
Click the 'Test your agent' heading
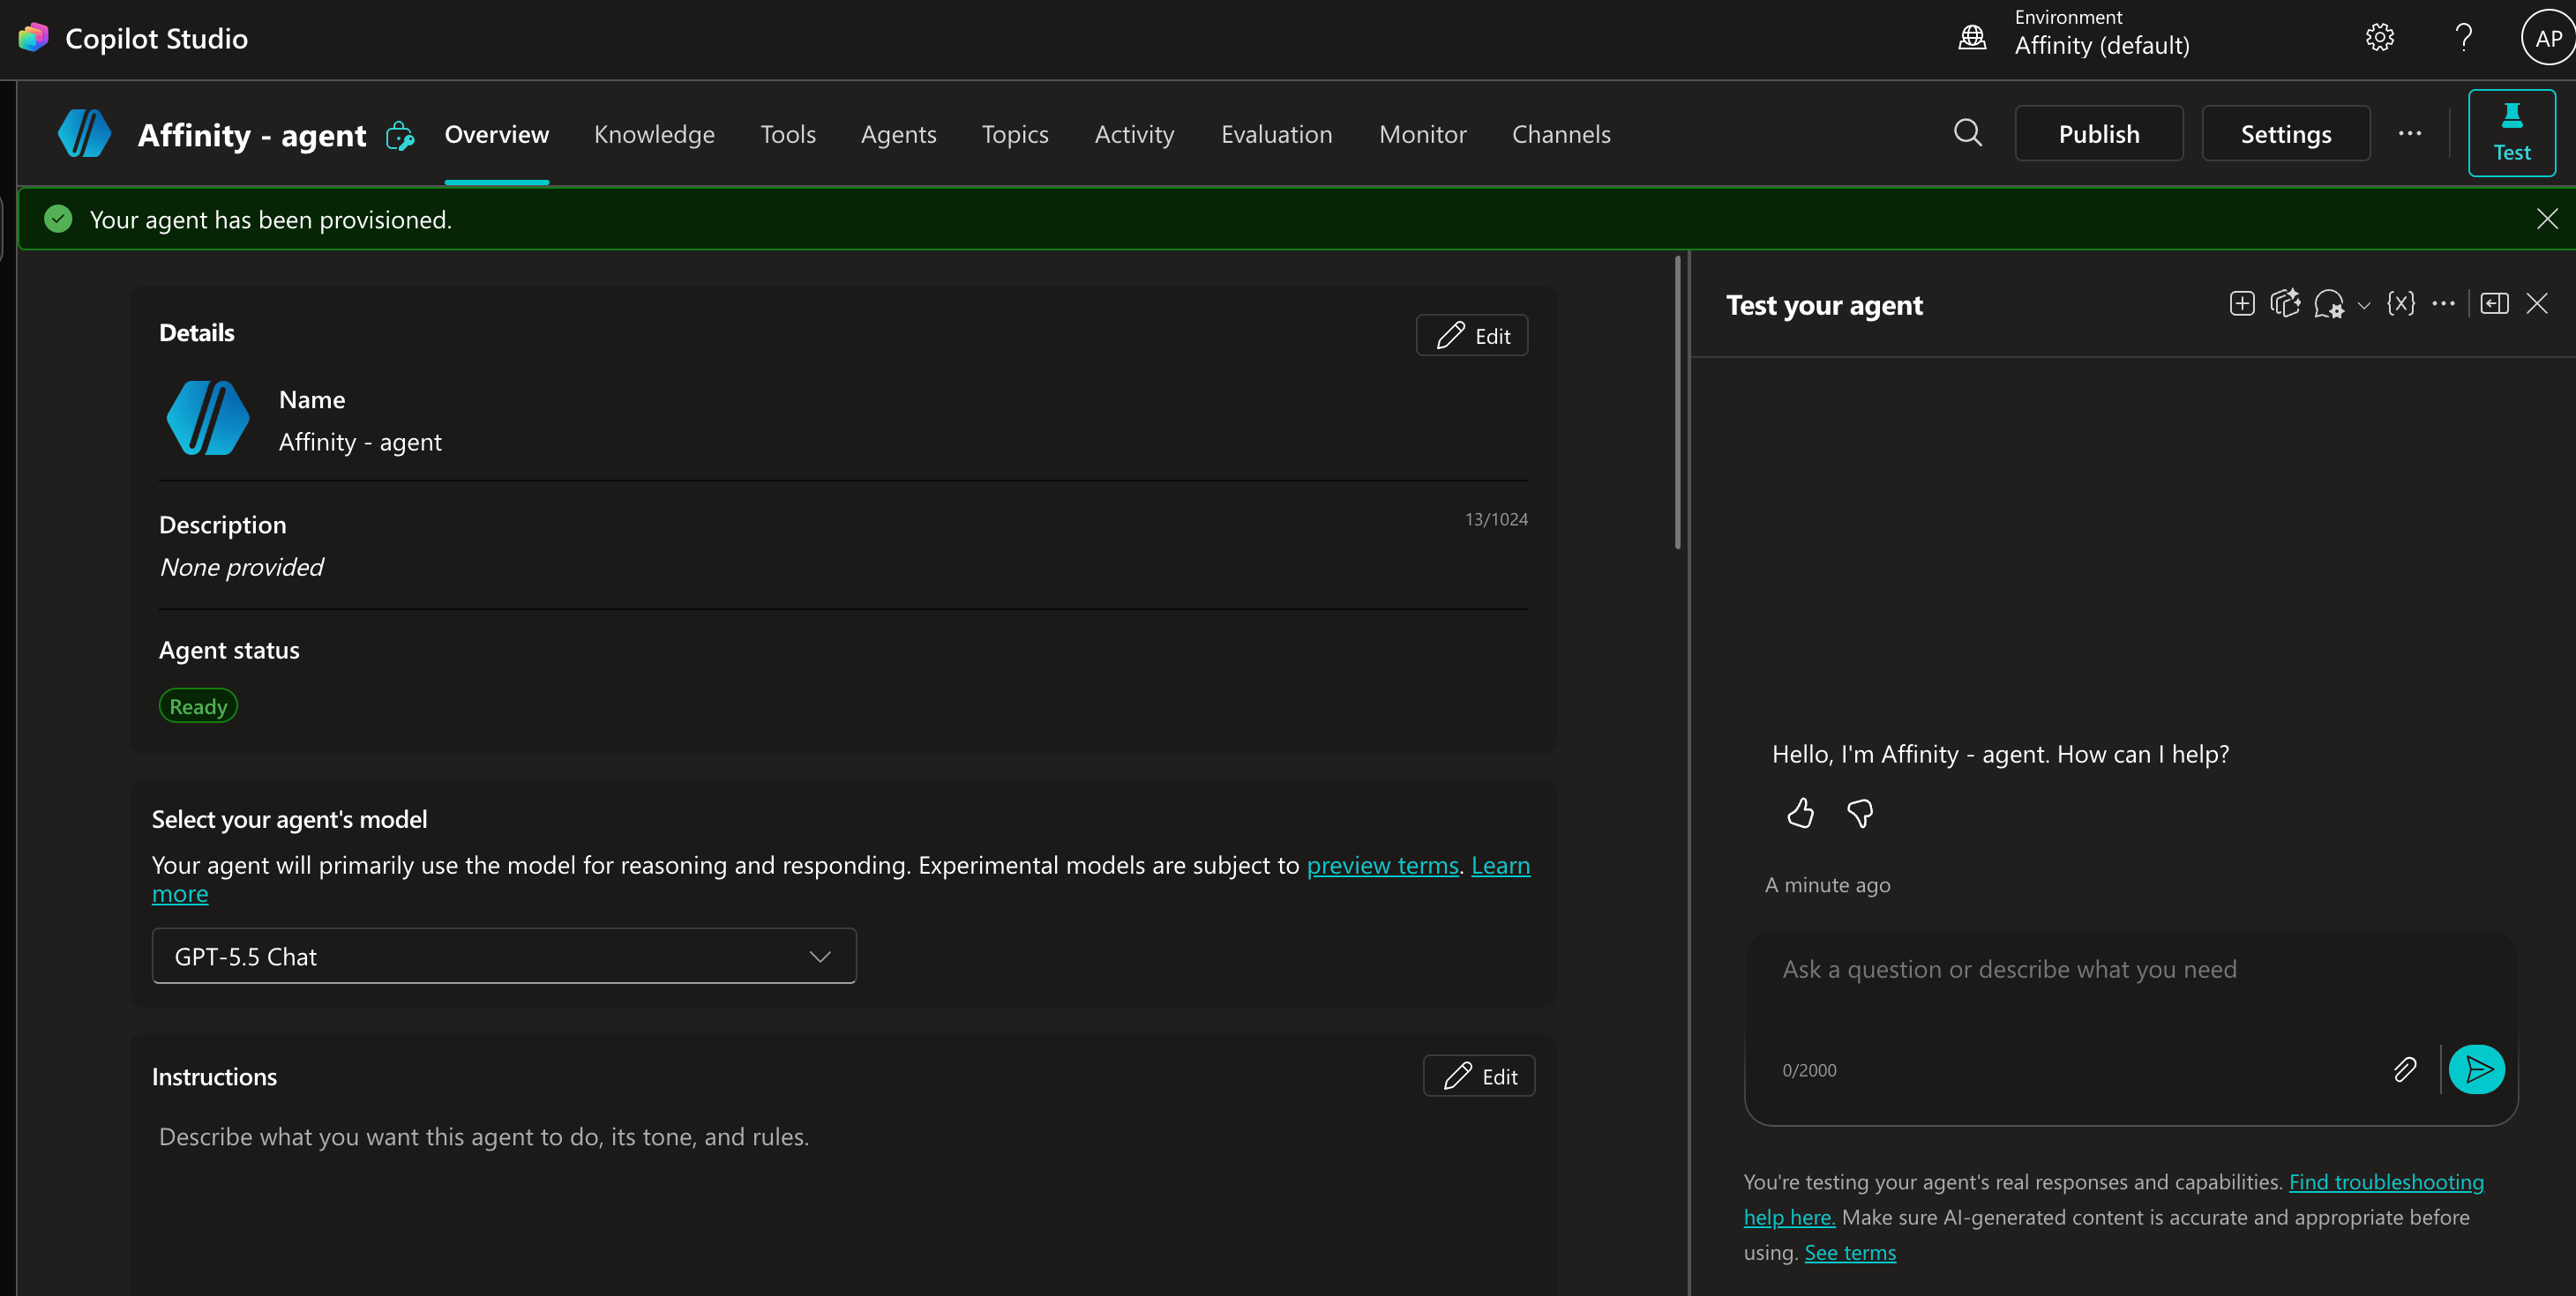pyautogui.click(x=1824, y=305)
